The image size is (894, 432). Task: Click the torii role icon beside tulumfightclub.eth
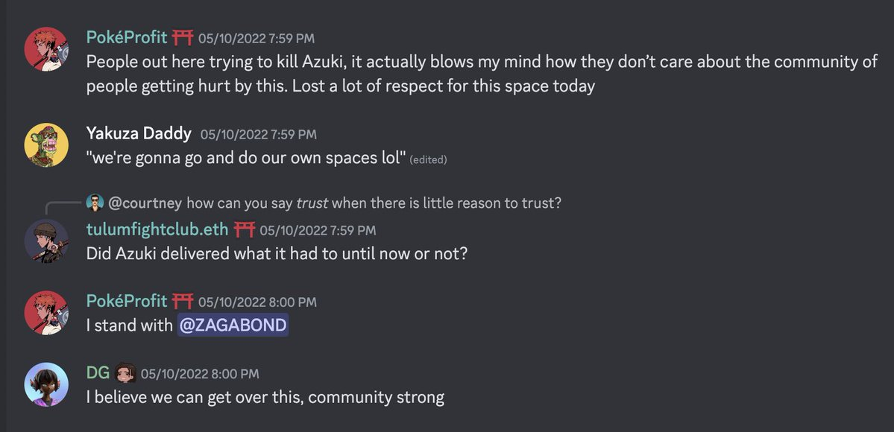[245, 229]
